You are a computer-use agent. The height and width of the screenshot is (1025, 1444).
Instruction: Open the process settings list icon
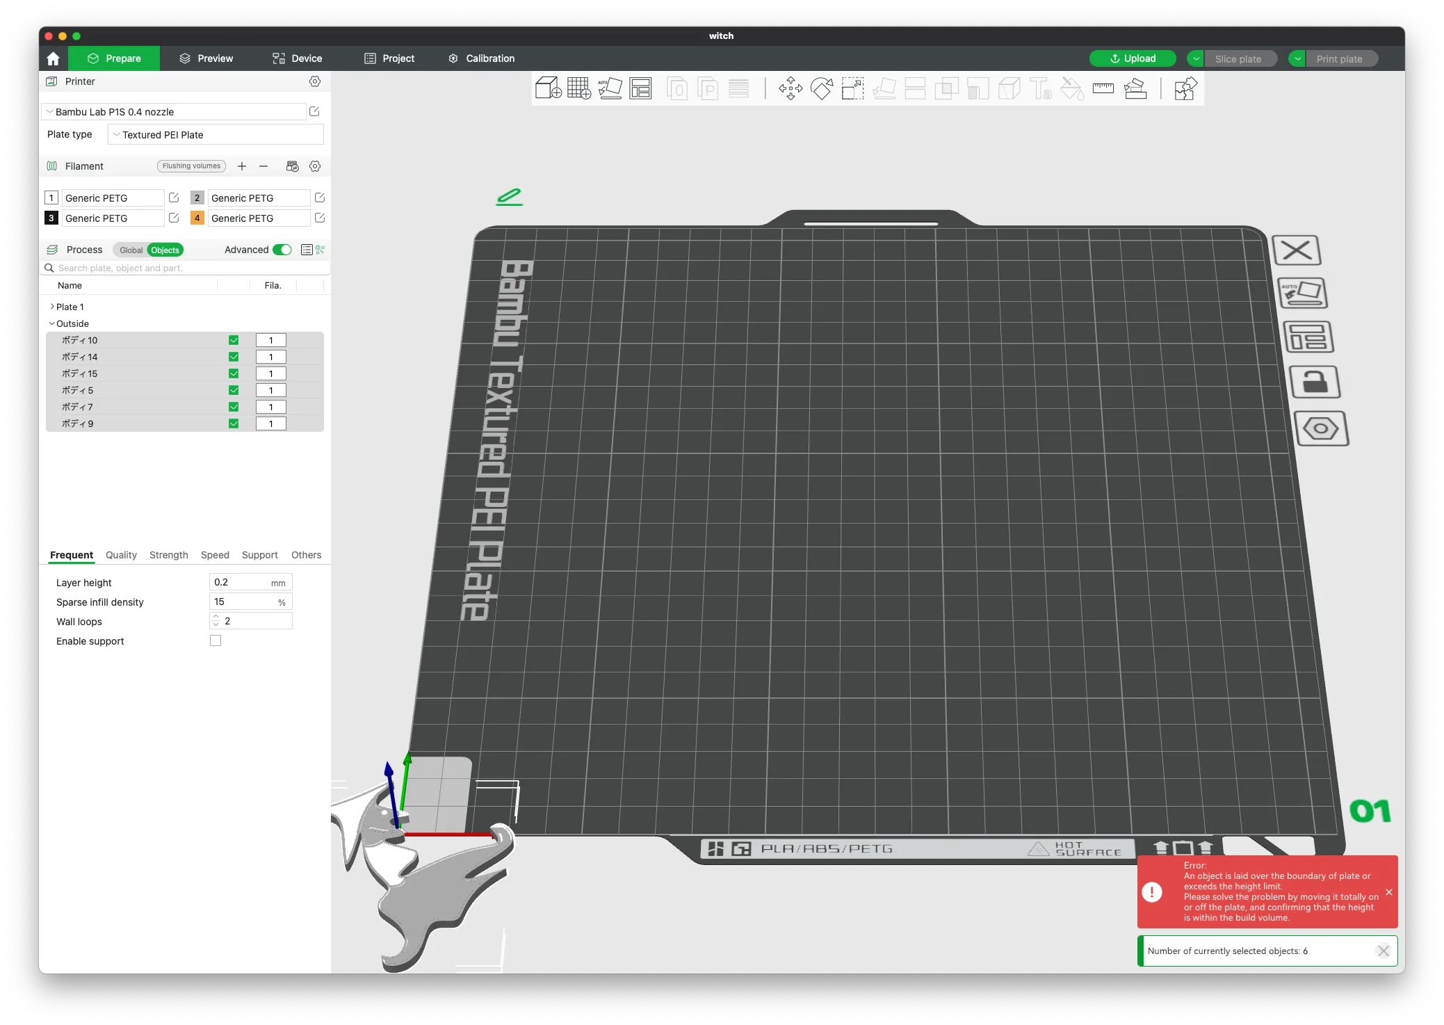pyautogui.click(x=307, y=250)
